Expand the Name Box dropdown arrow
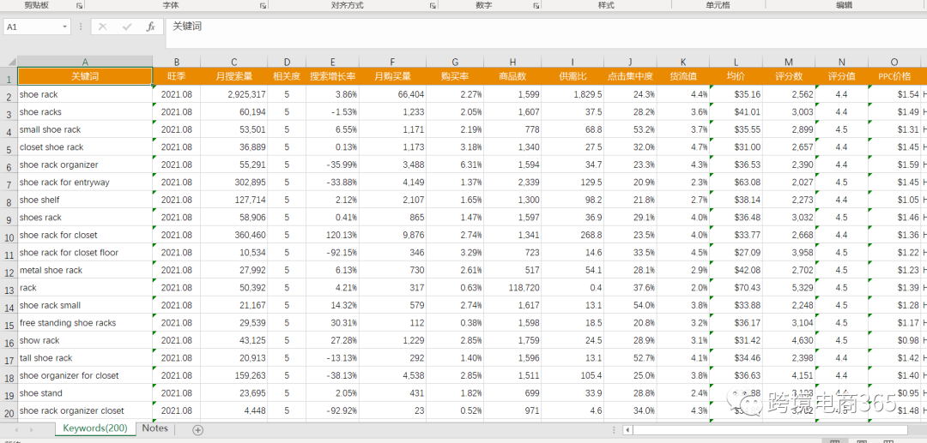Image resolution: width=927 pixels, height=443 pixels. (x=65, y=27)
